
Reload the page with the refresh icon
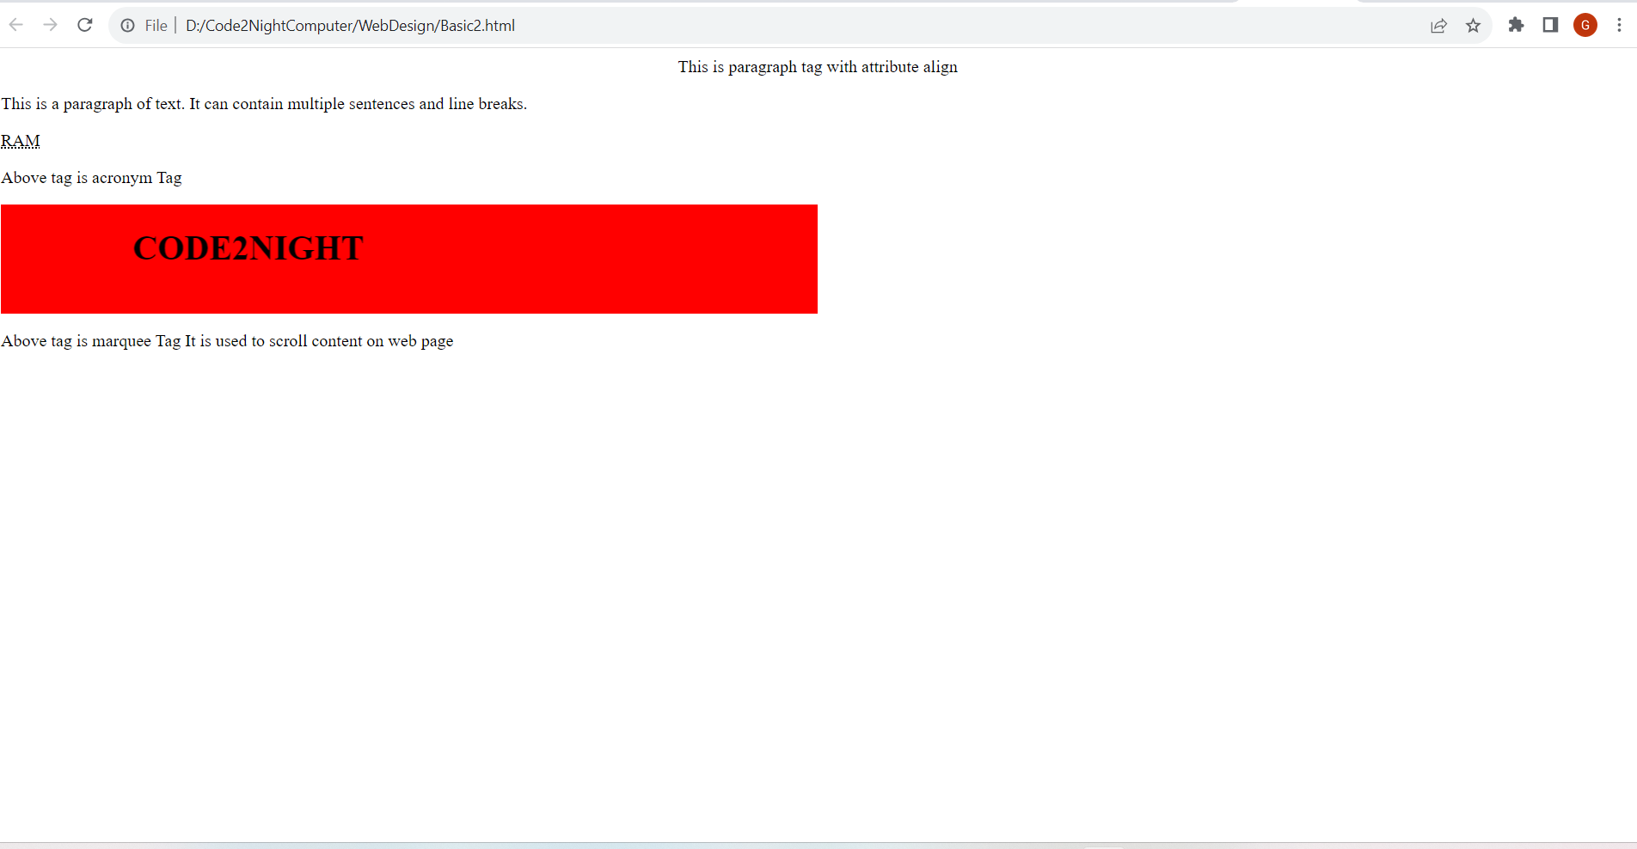click(85, 25)
